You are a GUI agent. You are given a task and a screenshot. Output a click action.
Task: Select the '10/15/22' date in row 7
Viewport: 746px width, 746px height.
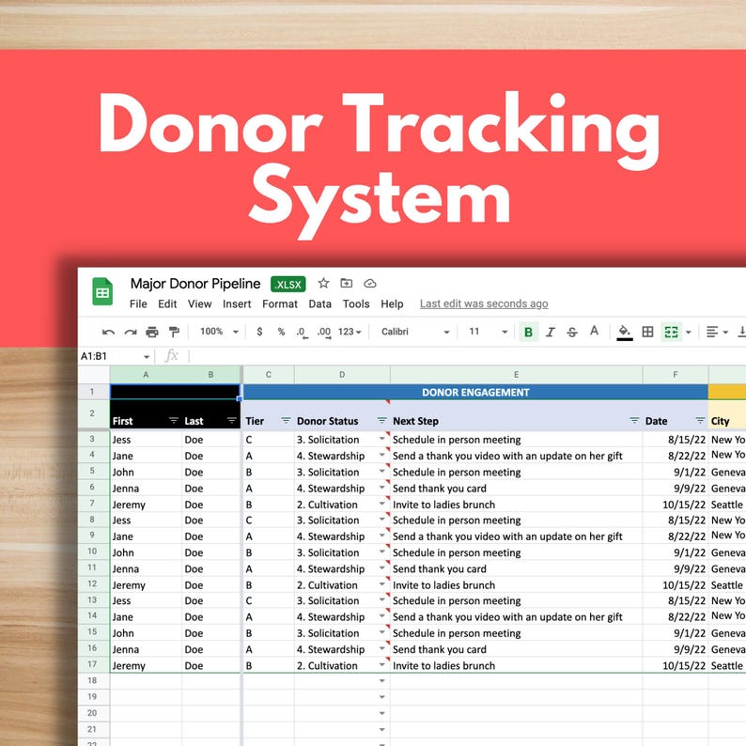coord(676,505)
